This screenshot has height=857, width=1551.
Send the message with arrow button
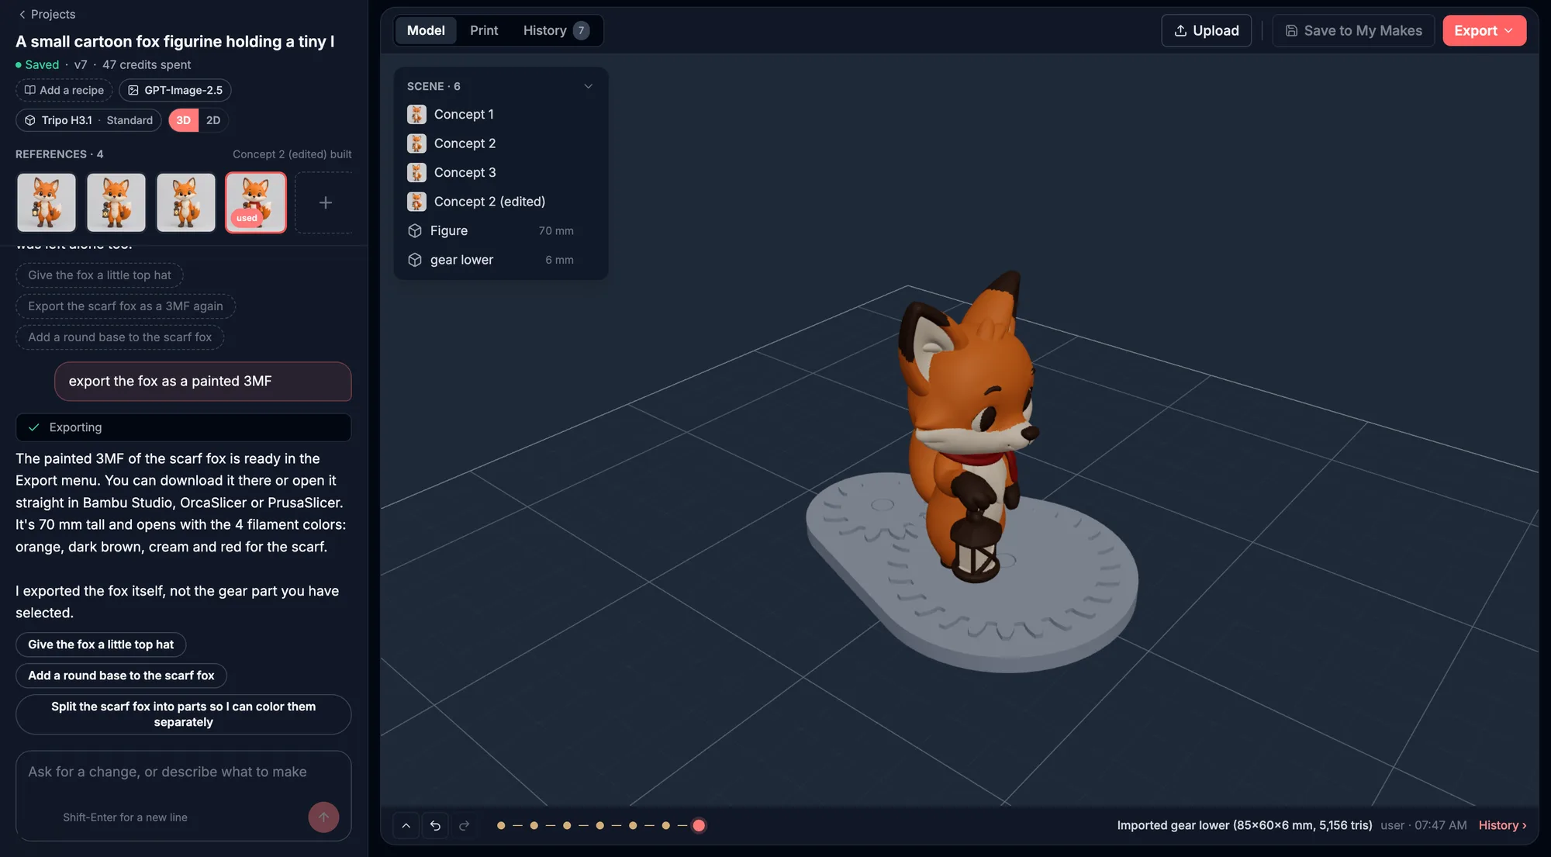pos(323,817)
